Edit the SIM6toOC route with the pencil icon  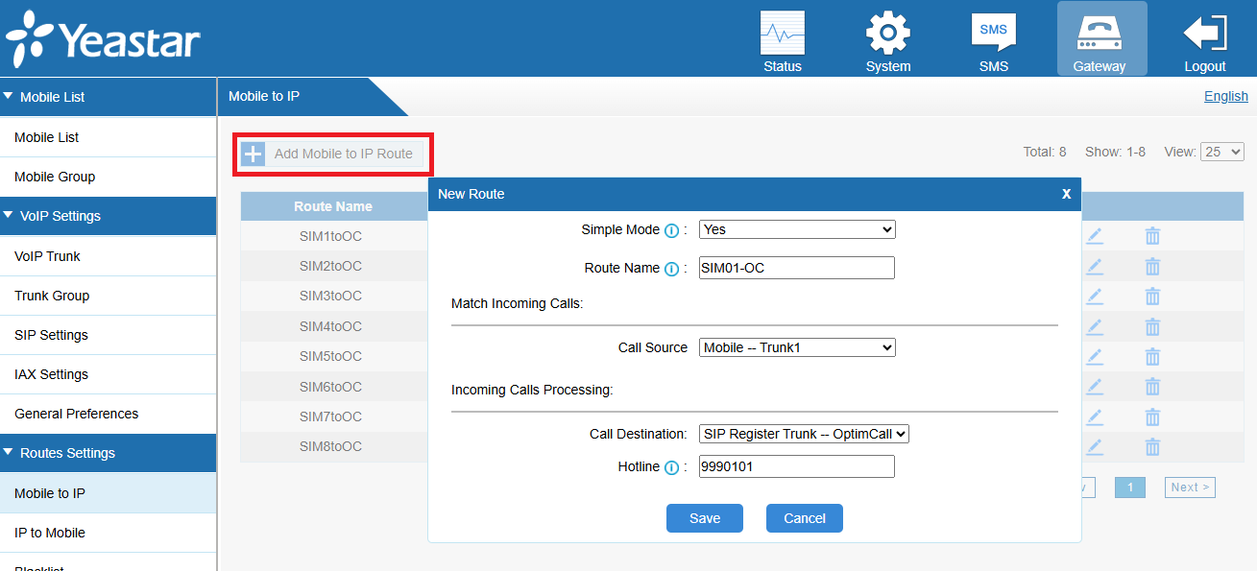coord(1095,387)
